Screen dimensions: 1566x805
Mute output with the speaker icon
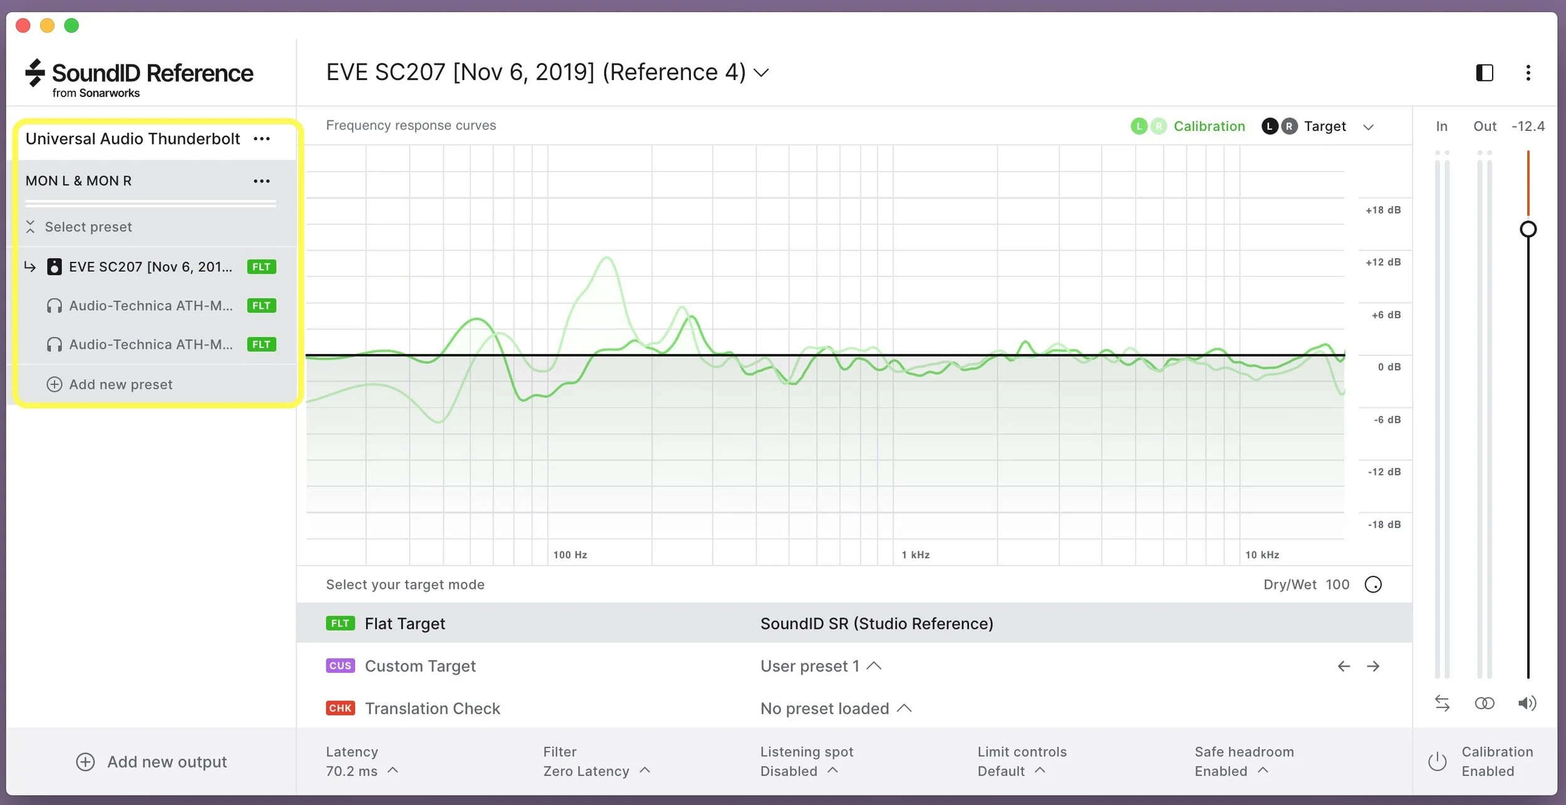pos(1527,703)
